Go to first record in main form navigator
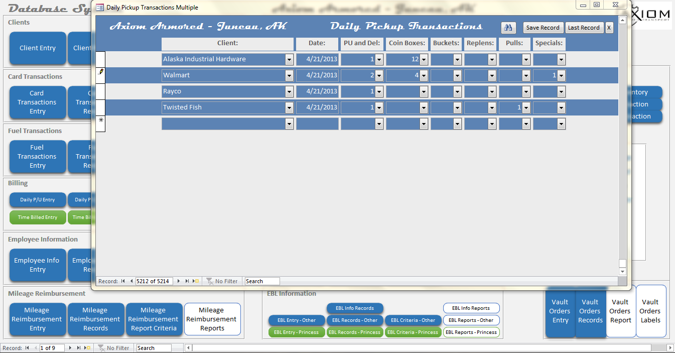675x353 pixels. tap(27, 348)
